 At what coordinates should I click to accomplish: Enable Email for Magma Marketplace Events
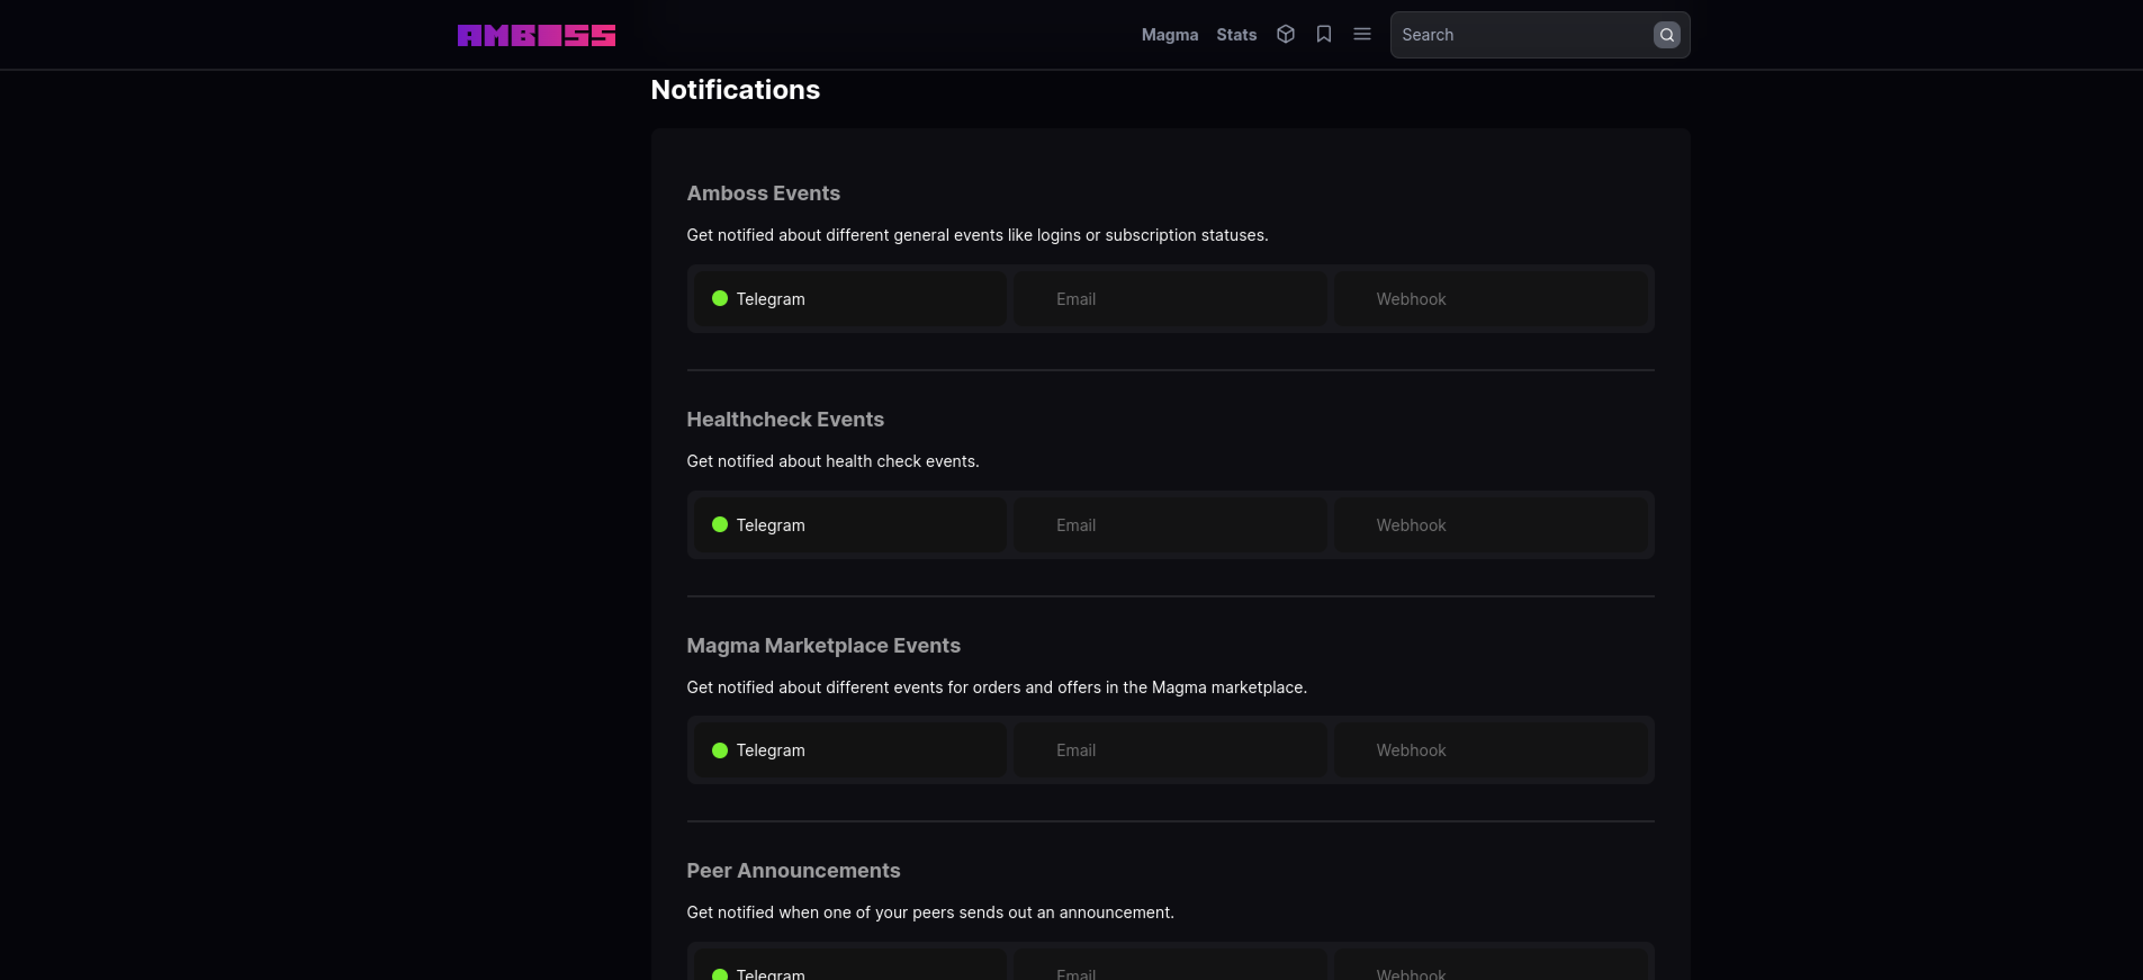pos(1170,750)
